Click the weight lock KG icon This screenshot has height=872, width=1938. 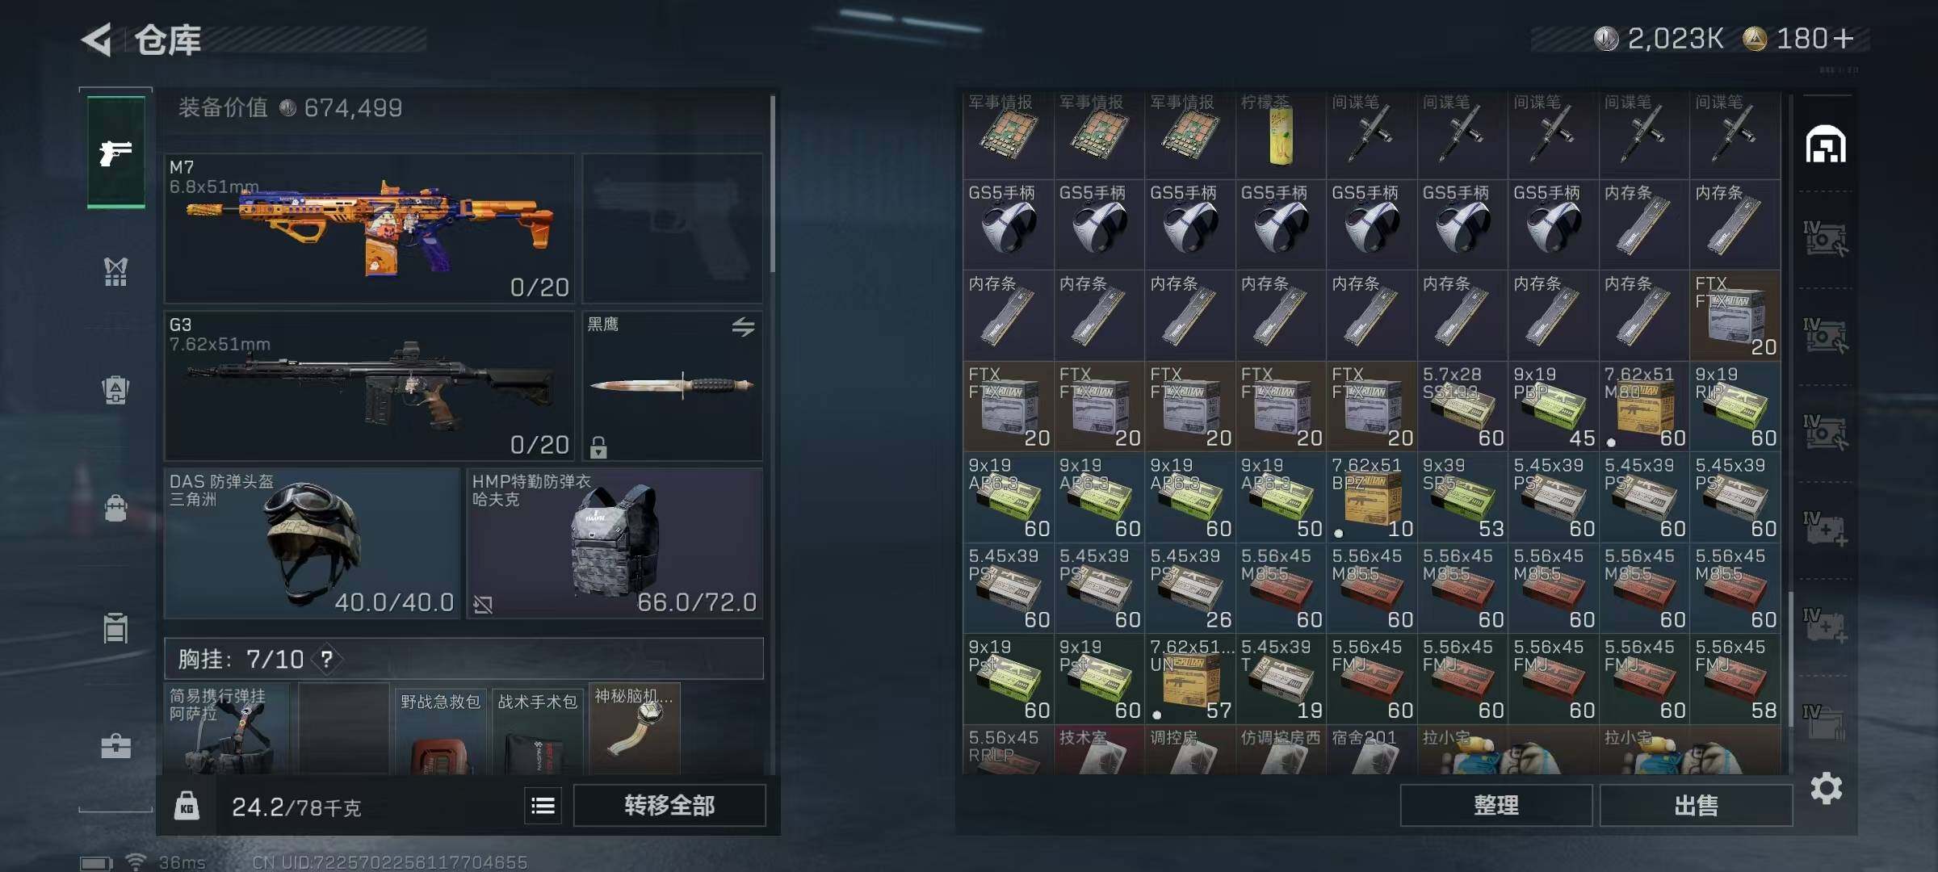[187, 806]
